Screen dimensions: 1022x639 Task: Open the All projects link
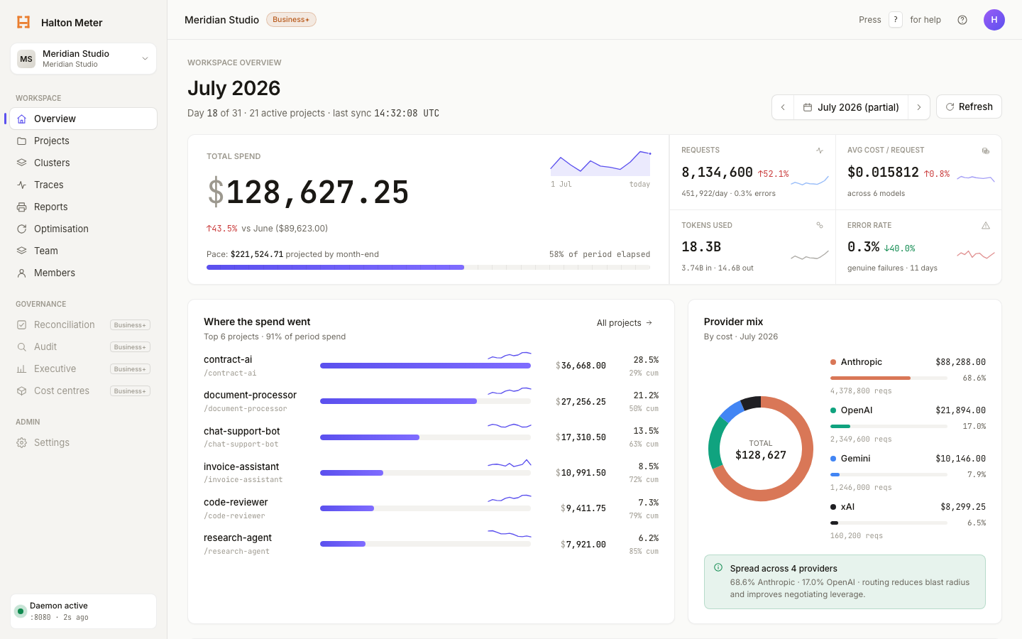(x=625, y=323)
